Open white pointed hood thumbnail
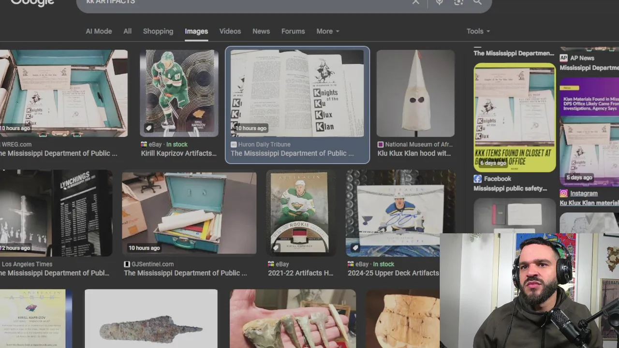Screen dimensions: 619x348 pos(415,93)
